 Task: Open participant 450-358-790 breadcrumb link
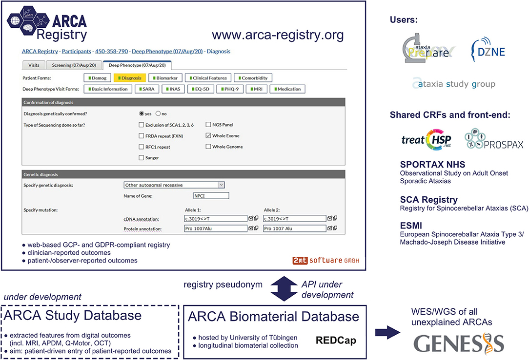pyautogui.click(x=112, y=51)
